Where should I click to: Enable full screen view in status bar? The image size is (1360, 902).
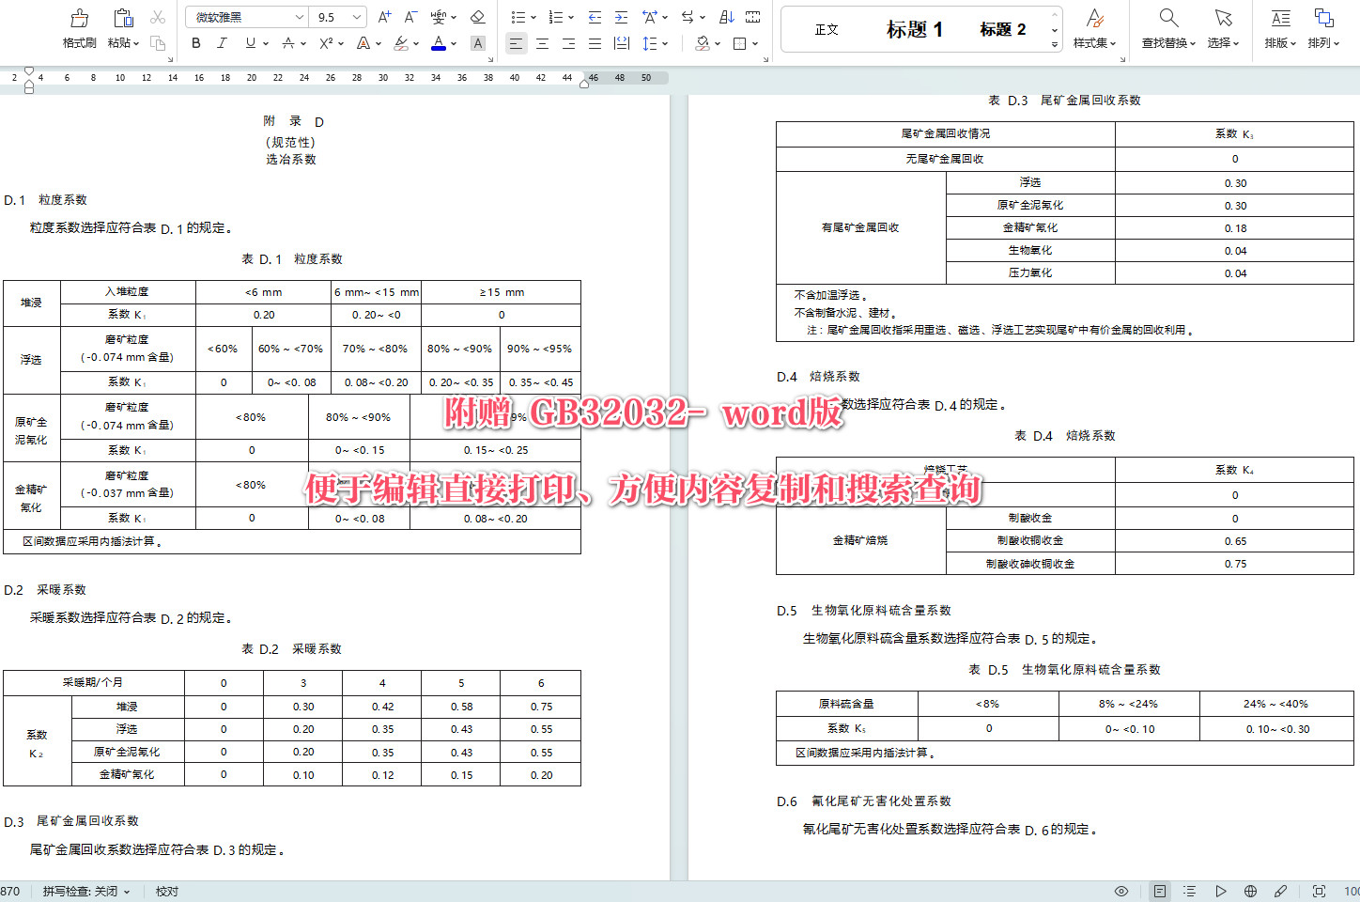(x=1317, y=890)
